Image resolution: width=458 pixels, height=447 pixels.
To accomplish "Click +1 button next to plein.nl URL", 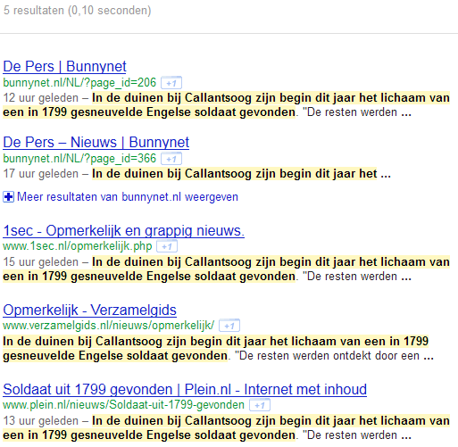I will (x=260, y=405).
